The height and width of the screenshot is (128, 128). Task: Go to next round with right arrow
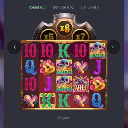[x=114, y=47]
